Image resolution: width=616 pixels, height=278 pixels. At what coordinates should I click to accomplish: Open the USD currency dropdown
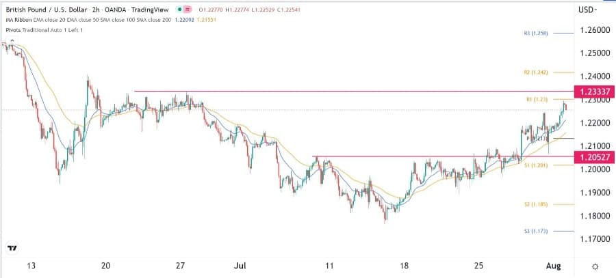tap(587, 10)
